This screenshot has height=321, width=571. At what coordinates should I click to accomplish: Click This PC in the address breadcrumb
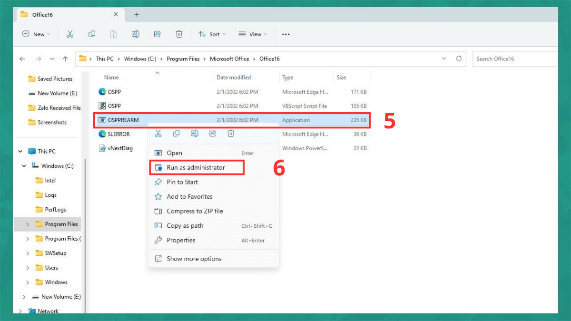(x=105, y=59)
